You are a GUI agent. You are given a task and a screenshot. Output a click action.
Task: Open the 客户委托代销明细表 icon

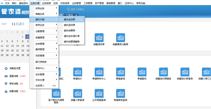(x=56, y=93)
